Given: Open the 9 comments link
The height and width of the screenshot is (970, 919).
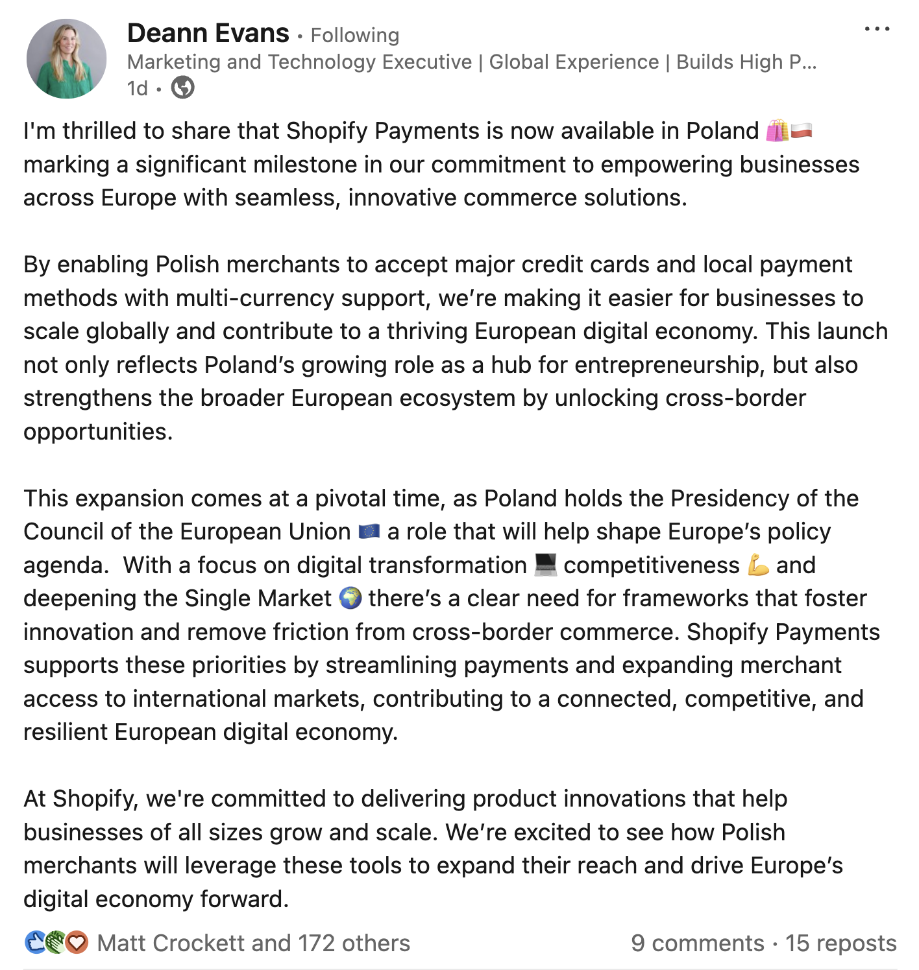Looking at the screenshot, I should pos(698,943).
